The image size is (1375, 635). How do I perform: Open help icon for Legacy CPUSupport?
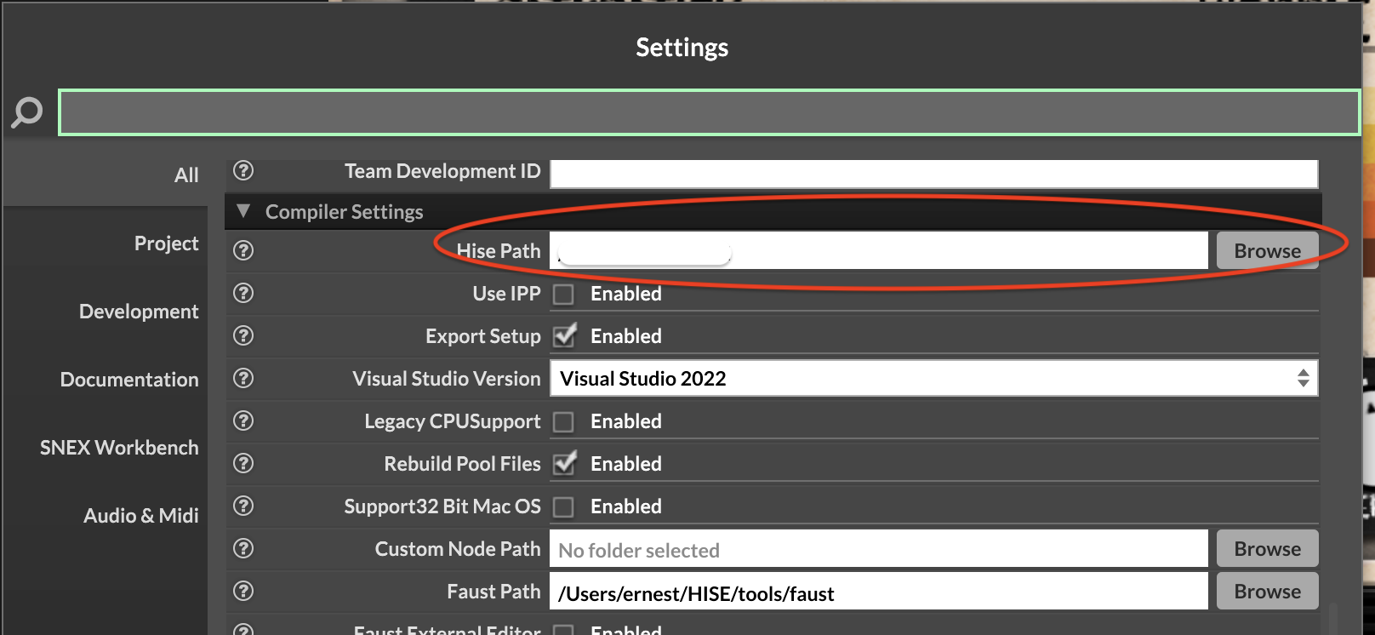pos(243,420)
